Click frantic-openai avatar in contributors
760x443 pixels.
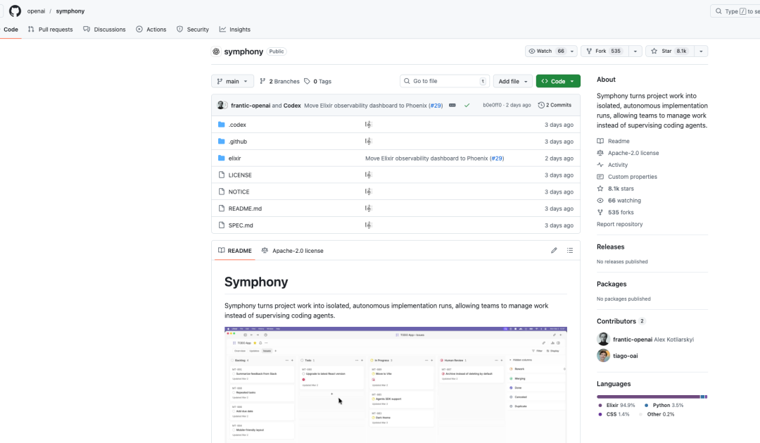[x=603, y=339]
